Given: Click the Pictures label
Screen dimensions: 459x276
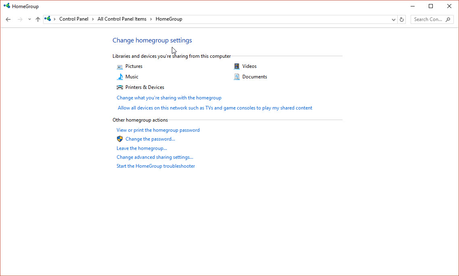Looking at the screenshot, I should pyautogui.click(x=134, y=66).
